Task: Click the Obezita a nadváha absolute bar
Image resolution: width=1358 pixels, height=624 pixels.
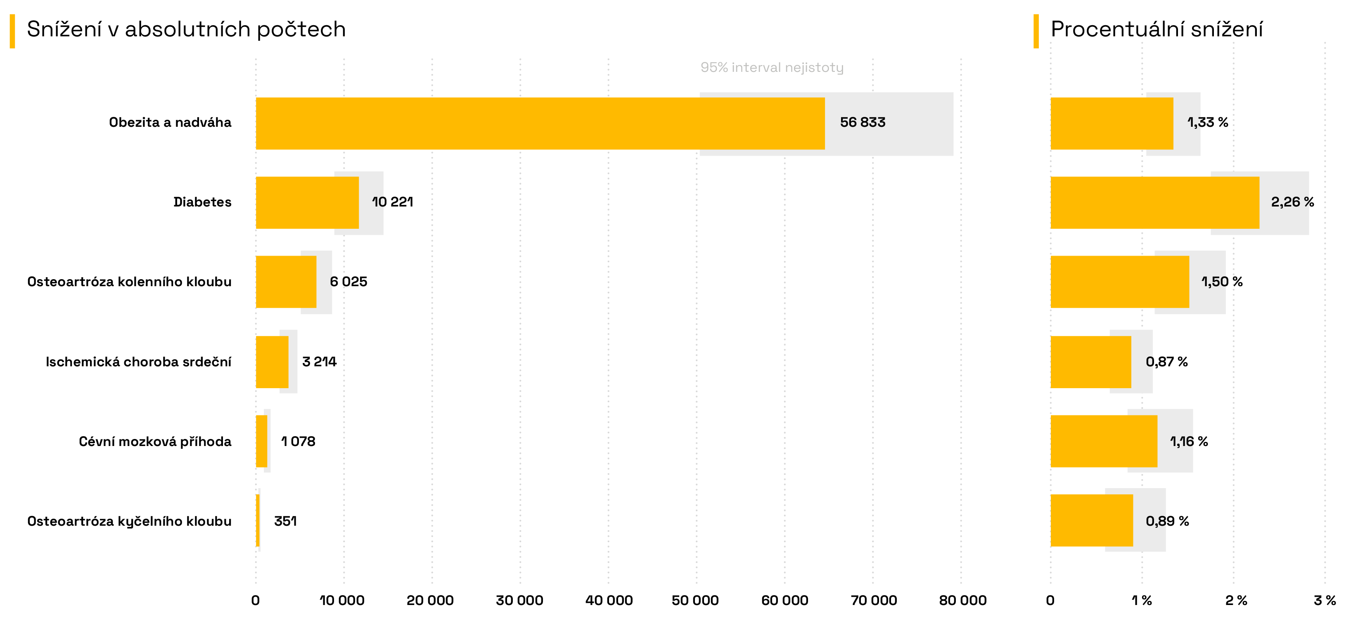Action: [540, 123]
